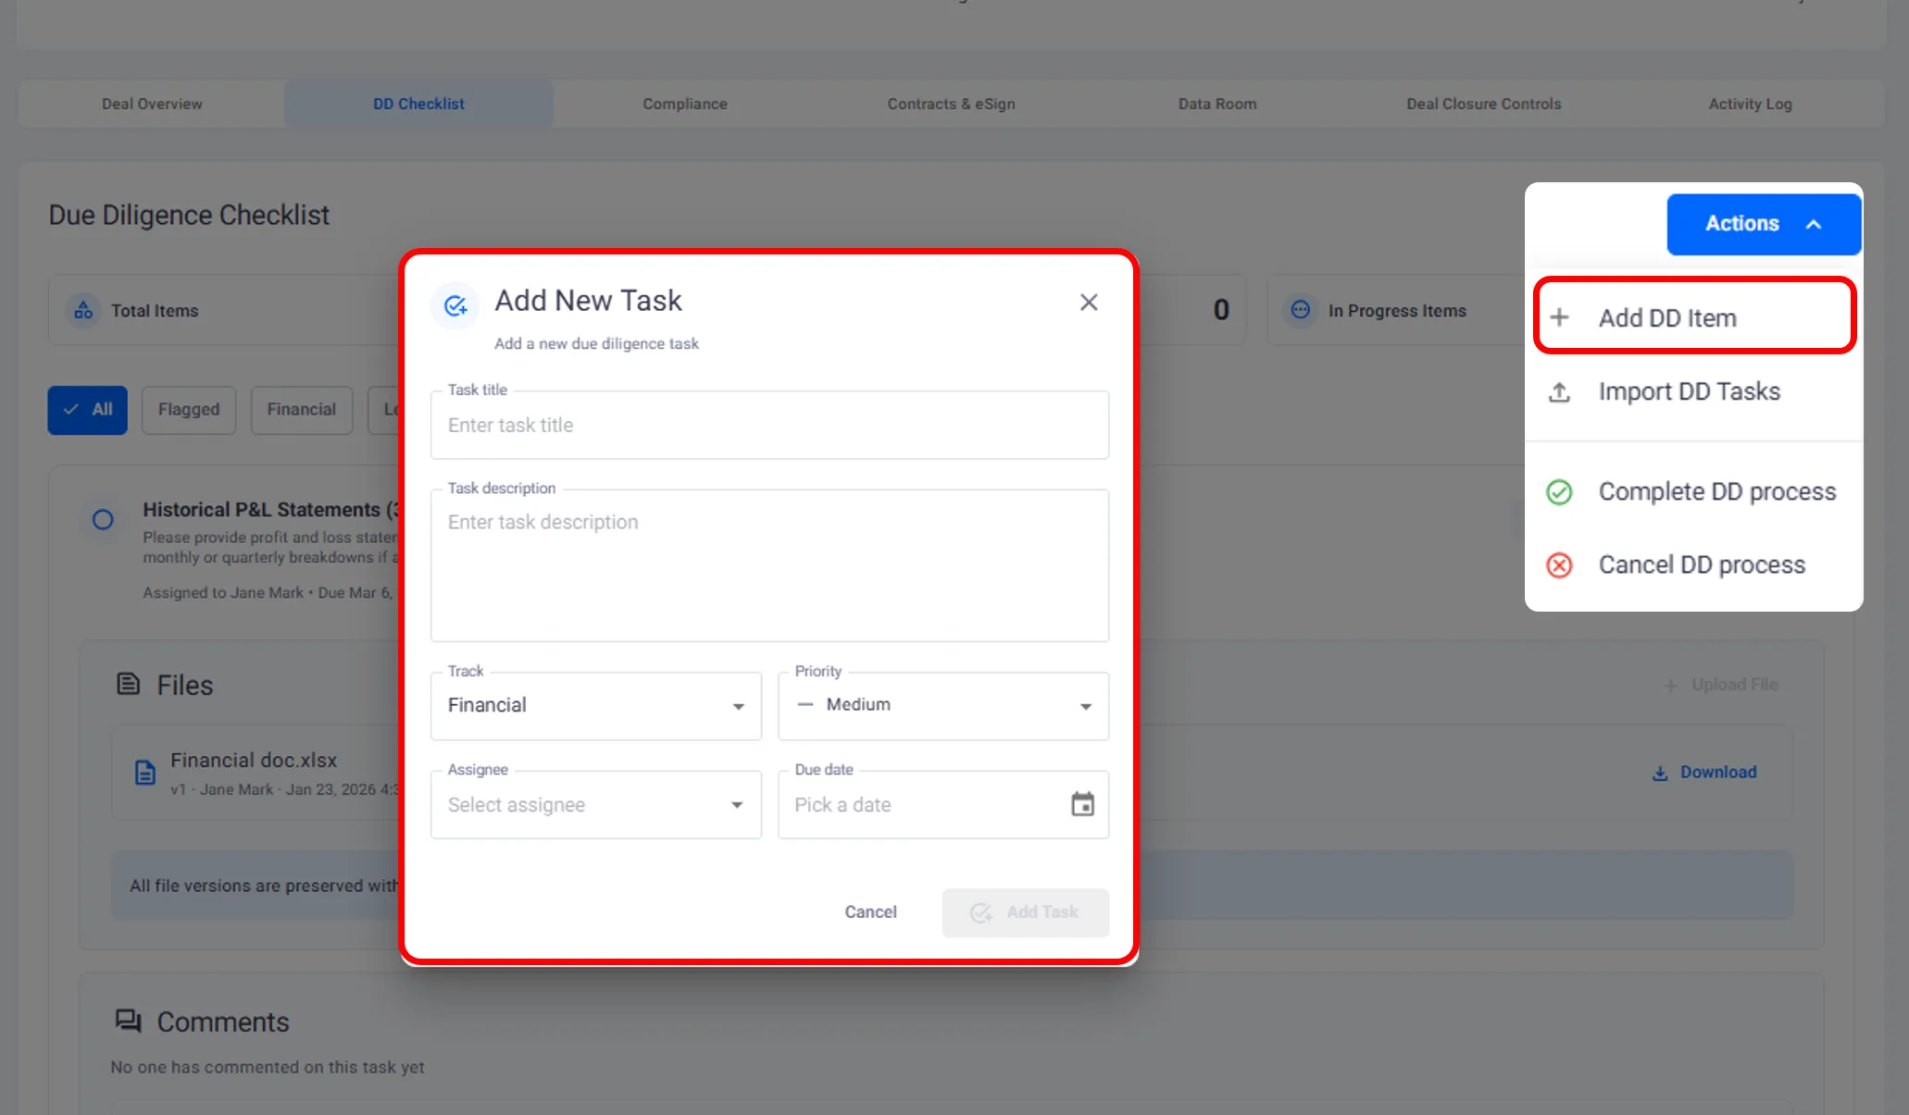Image resolution: width=1909 pixels, height=1115 pixels.
Task: Switch to the Compliance tab
Action: [685, 104]
